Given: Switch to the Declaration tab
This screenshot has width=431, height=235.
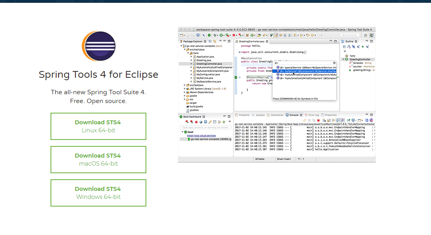Looking at the screenshot, I should [x=275, y=115].
